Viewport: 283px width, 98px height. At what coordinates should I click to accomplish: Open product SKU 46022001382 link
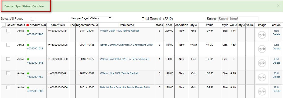click(35, 91)
